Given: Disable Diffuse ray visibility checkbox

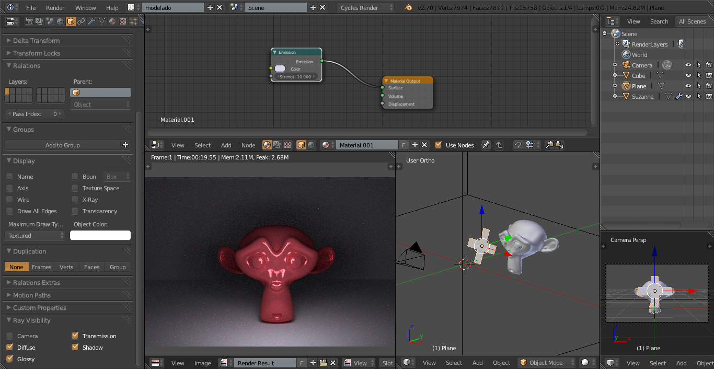Looking at the screenshot, I should (x=9, y=347).
